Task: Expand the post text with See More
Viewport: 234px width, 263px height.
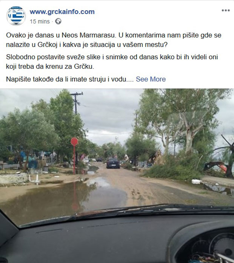Action: click(x=151, y=79)
